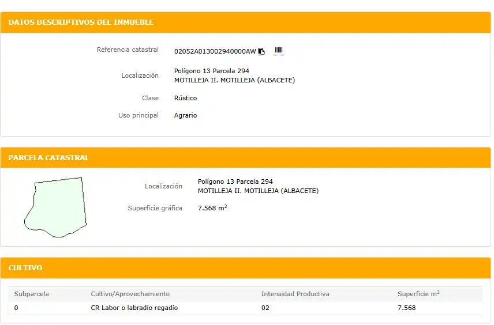Copy the cadastral reference with the copy icon
494x325 pixels.
(x=261, y=51)
